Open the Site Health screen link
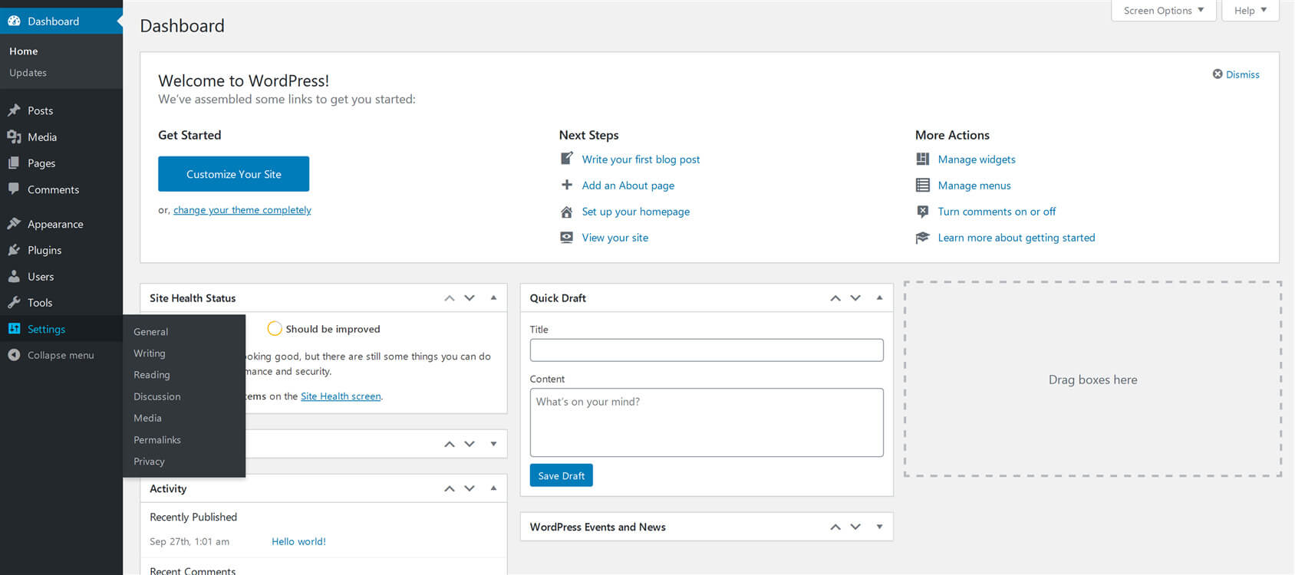Screen dimensions: 1295x575 click(x=341, y=396)
